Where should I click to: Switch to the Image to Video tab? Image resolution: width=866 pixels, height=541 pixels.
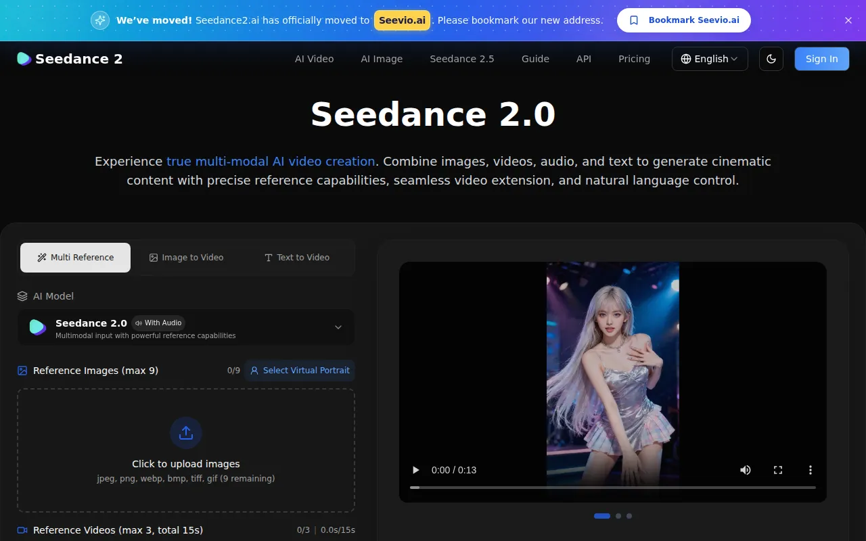coord(186,258)
